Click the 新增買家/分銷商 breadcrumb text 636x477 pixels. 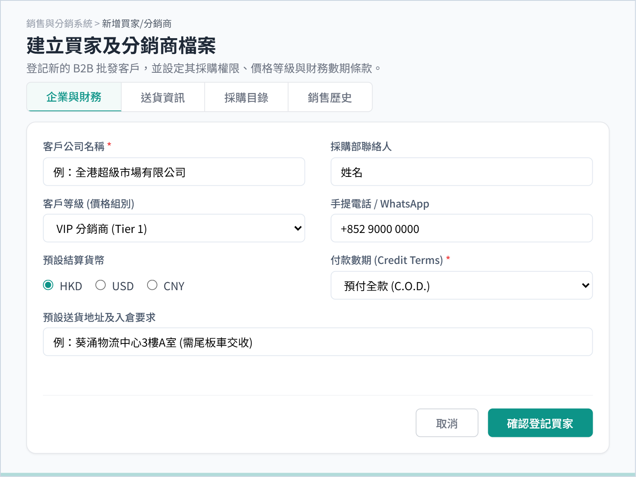137,23
